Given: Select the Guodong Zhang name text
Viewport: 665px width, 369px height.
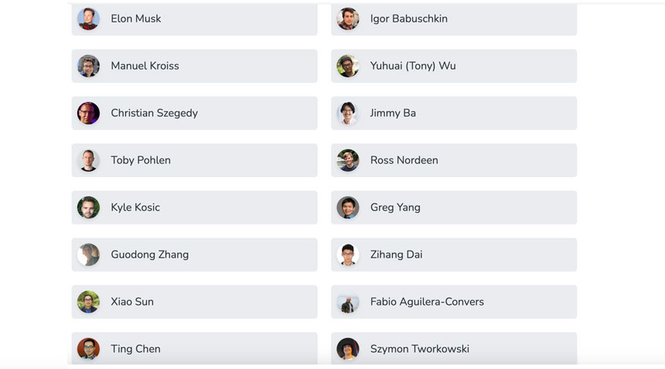Looking at the screenshot, I should pyautogui.click(x=149, y=255).
